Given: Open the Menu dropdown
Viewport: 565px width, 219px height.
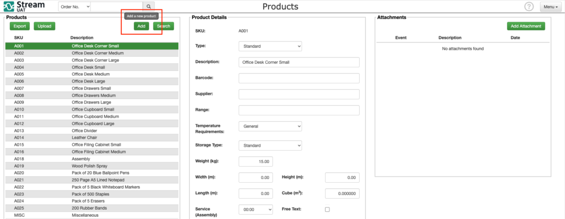Looking at the screenshot, I should pos(551,7).
